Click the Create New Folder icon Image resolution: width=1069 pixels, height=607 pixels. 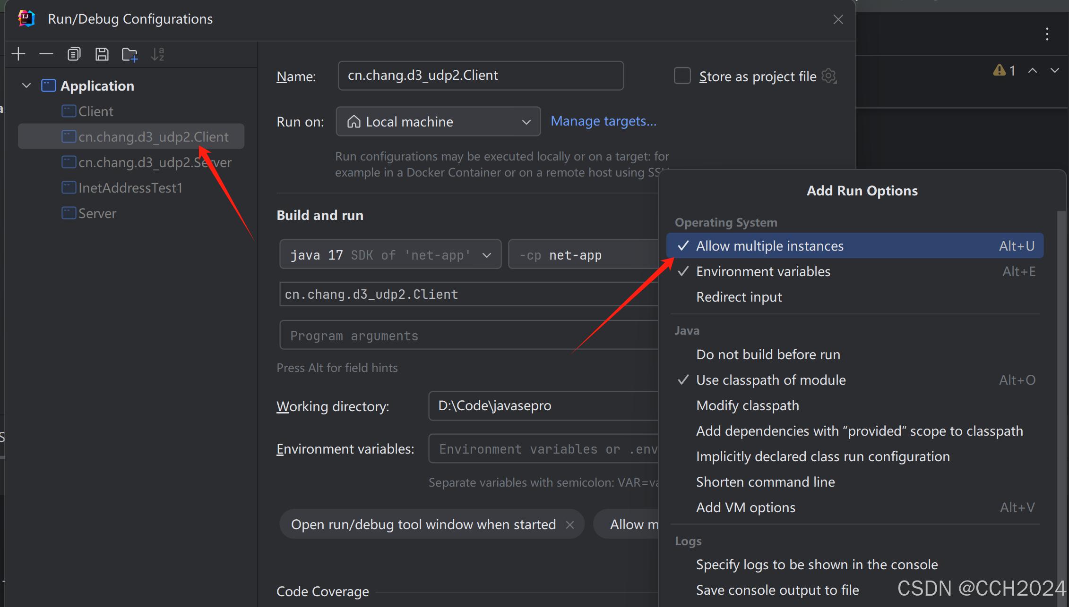[x=129, y=55]
